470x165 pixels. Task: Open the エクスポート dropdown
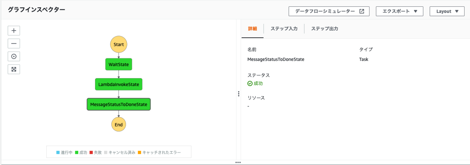(399, 11)
